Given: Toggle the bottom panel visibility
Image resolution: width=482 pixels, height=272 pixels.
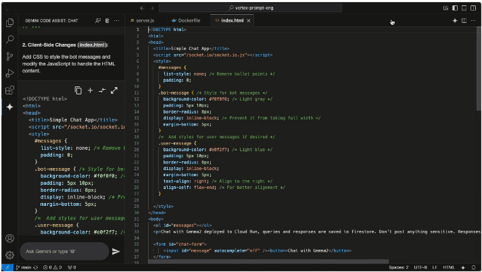Looking at the screenshot, I should click(x=464, y=8).
